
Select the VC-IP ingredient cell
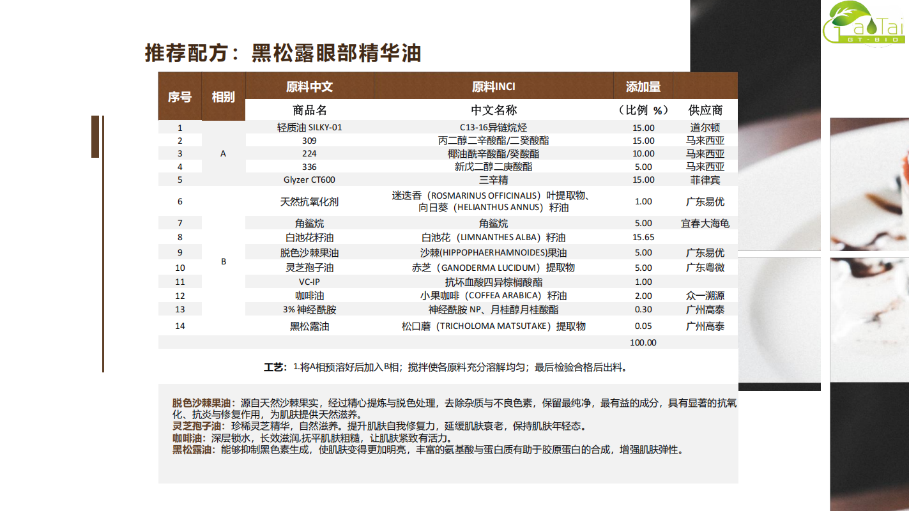(x=309, y=282)
